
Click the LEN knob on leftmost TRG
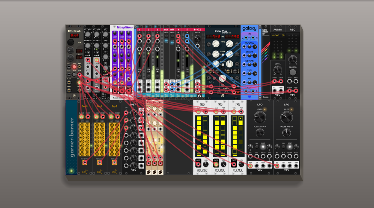(206, 164)
